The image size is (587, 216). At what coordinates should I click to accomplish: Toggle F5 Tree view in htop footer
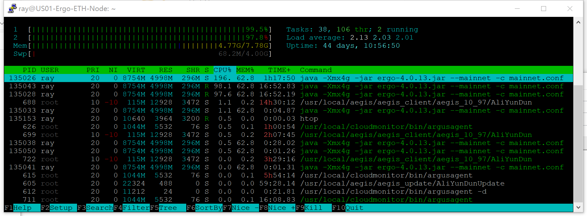click(x=168, y=208)
